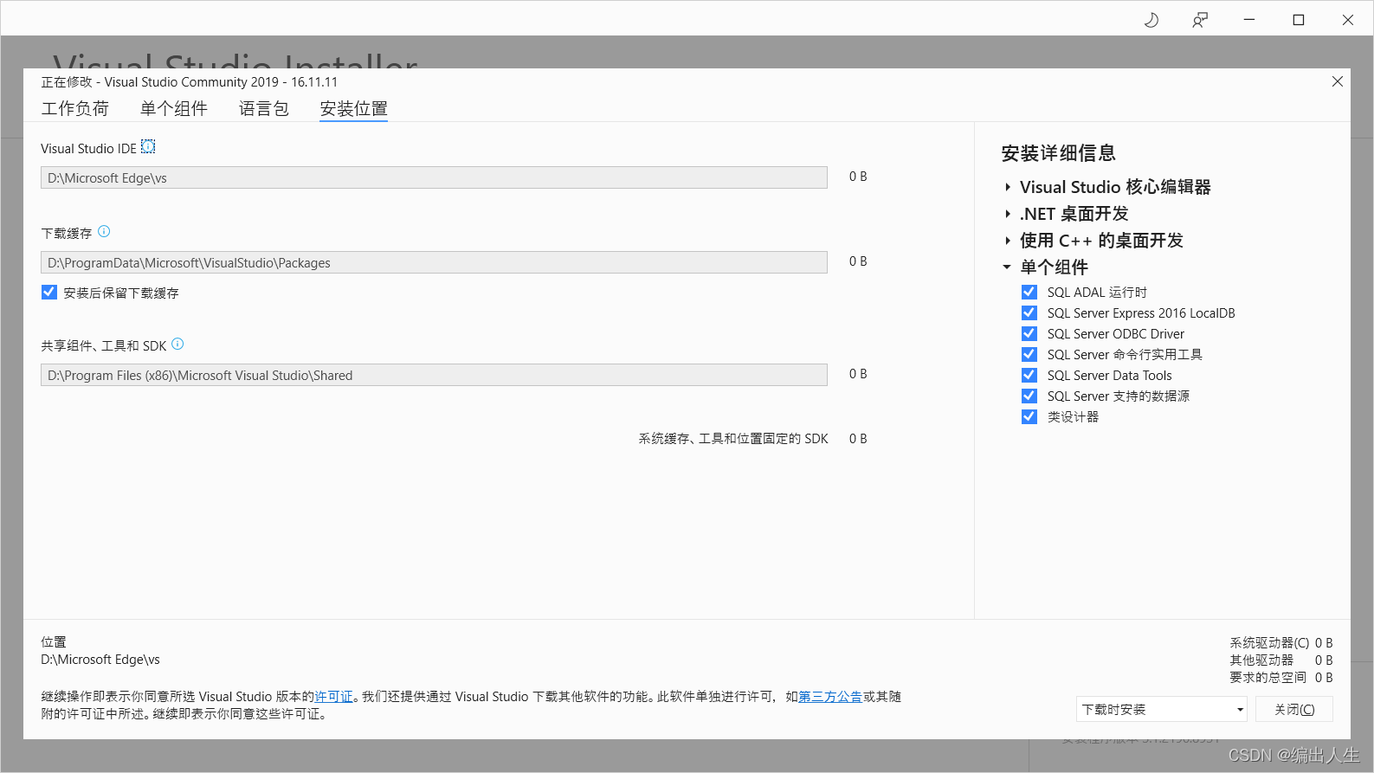This screenshot has height=773, width=1374.
Task: Open the 下载时安装 dropdown
Action: tap(1161, 709)
